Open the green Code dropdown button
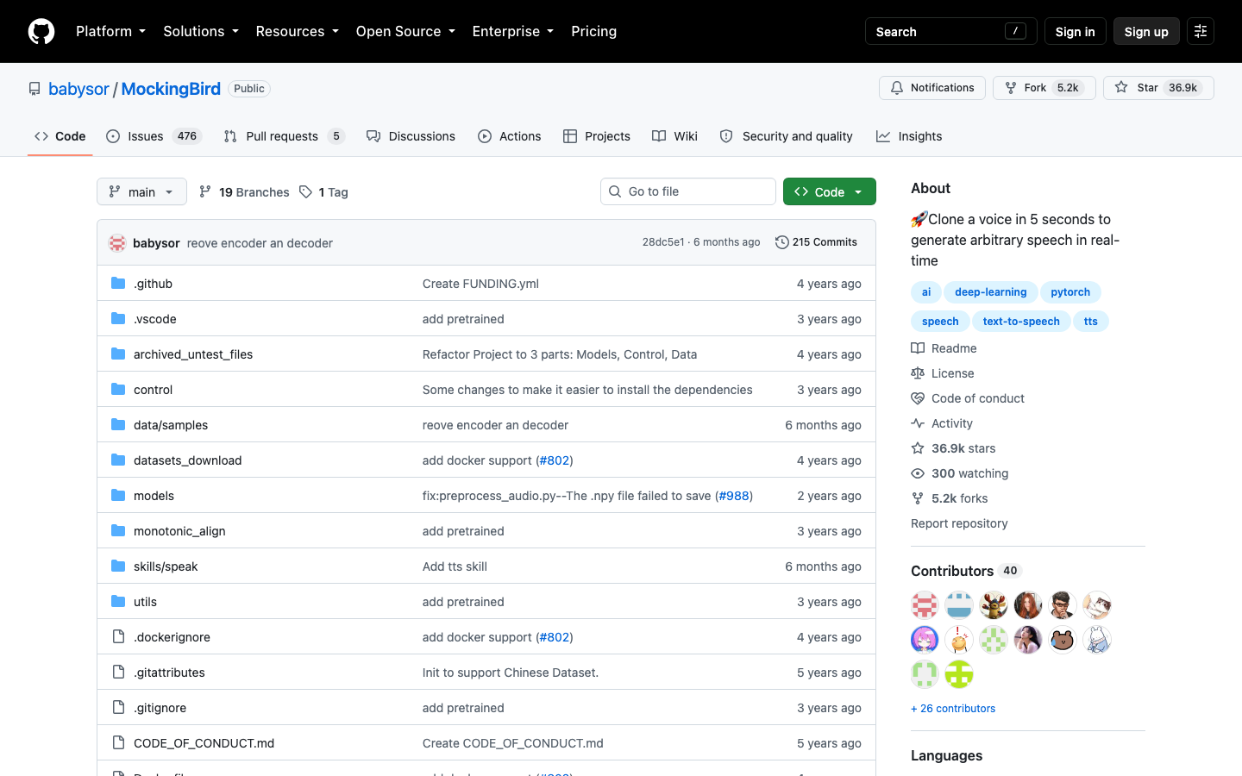1242x776 pixels. pyautogui.click(x=830, y=191)
